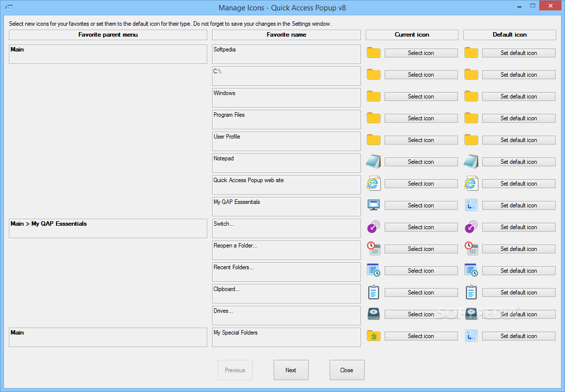The height and width of the screenshot is (392, 565).
Task: Go to the Next page of icons
Action: point(291,370)
